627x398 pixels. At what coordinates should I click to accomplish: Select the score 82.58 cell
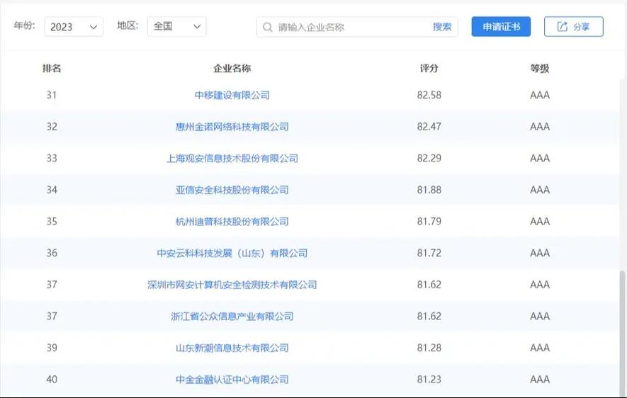[429, 95]
